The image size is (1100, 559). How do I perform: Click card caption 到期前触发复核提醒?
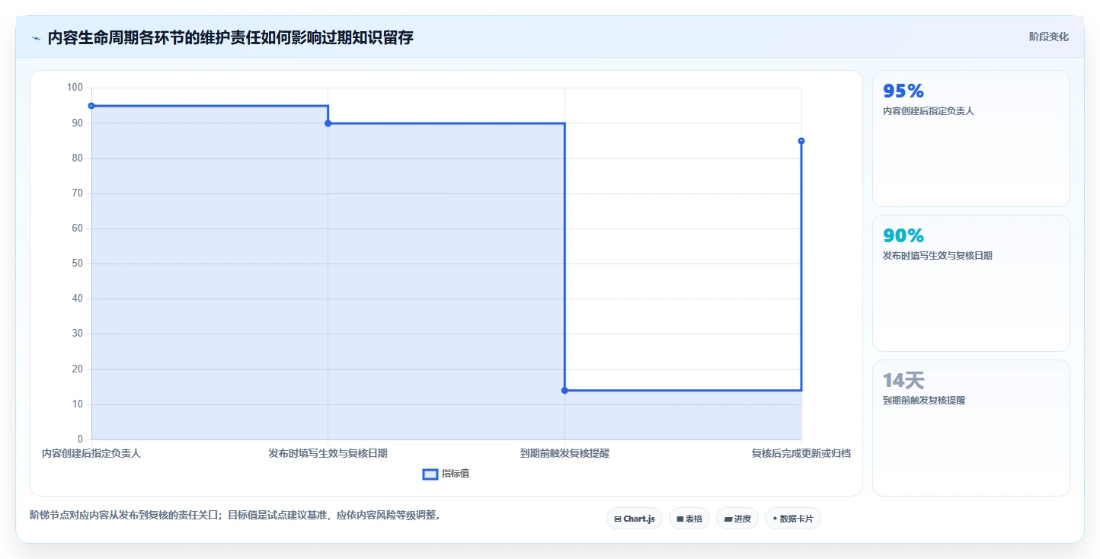coord(924,401)
